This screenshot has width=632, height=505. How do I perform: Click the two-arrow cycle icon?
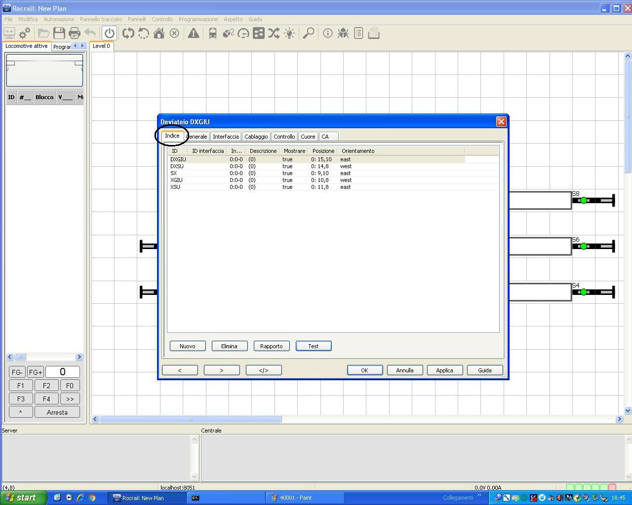click(x=128, y=34)
